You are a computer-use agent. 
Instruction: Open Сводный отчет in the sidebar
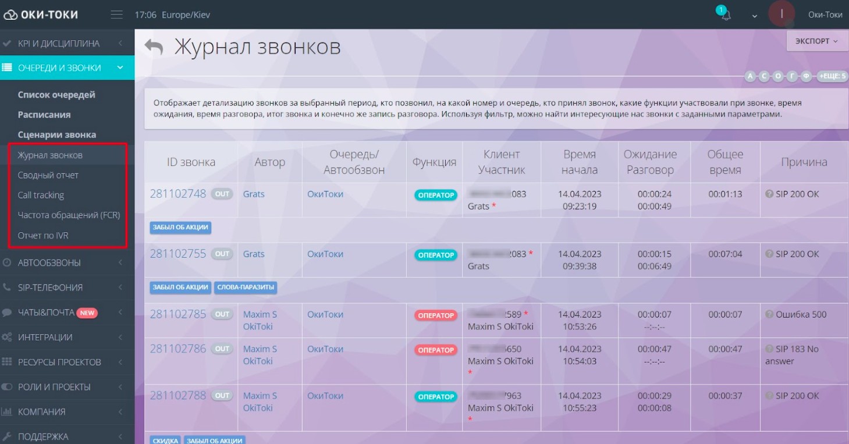point(48,175)
